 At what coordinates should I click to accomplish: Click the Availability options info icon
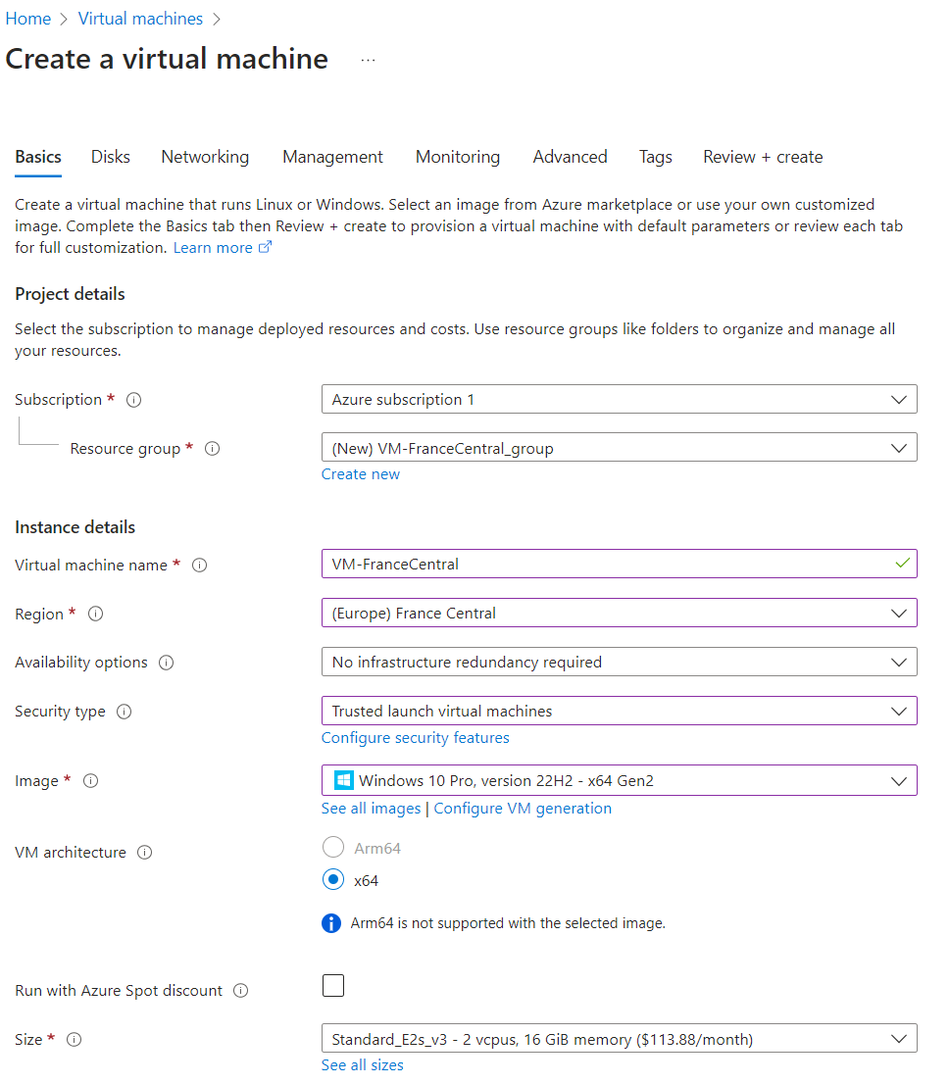[x=167, y=663]
